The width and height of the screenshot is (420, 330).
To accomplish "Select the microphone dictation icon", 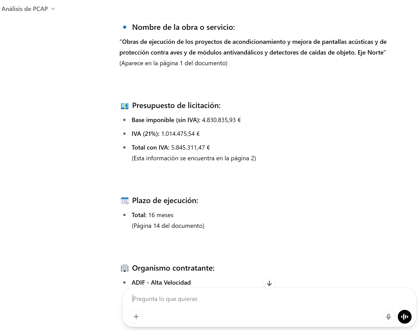I will click(388, 316).
